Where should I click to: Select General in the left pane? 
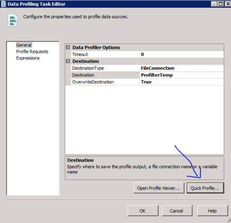(x=24, y=45)
